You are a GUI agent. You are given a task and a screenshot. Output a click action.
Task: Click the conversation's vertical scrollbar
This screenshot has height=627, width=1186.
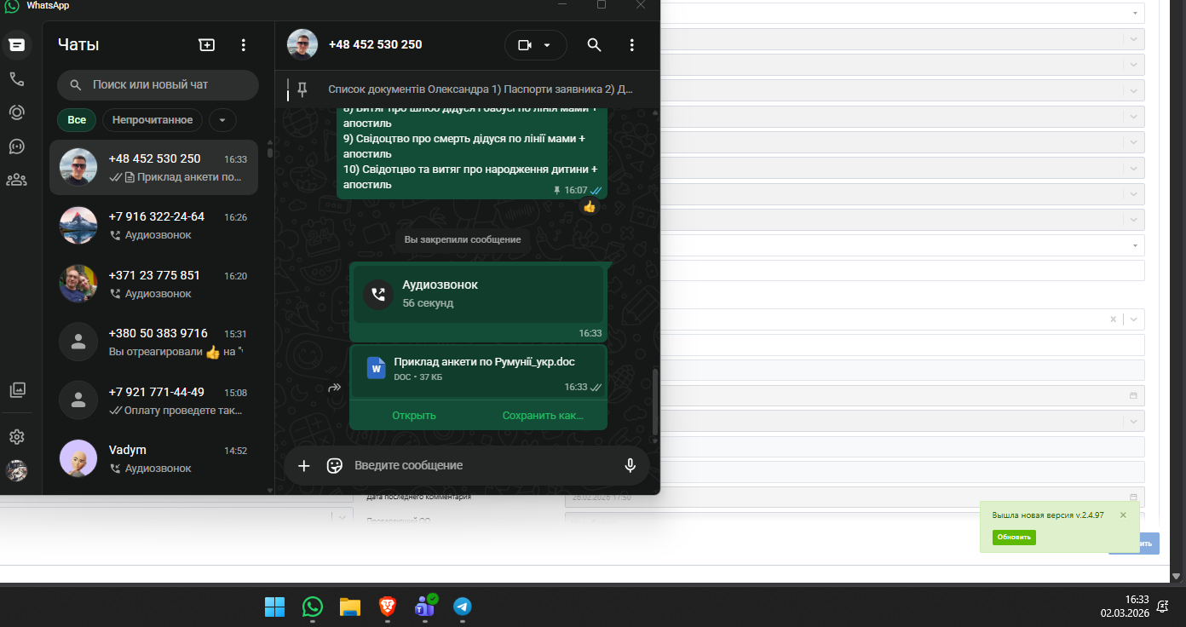click(654, 401)
